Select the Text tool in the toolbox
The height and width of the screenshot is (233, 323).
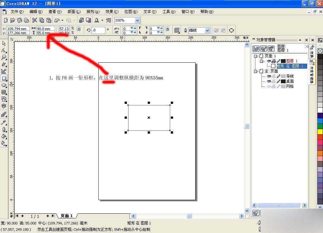(4, 106)
